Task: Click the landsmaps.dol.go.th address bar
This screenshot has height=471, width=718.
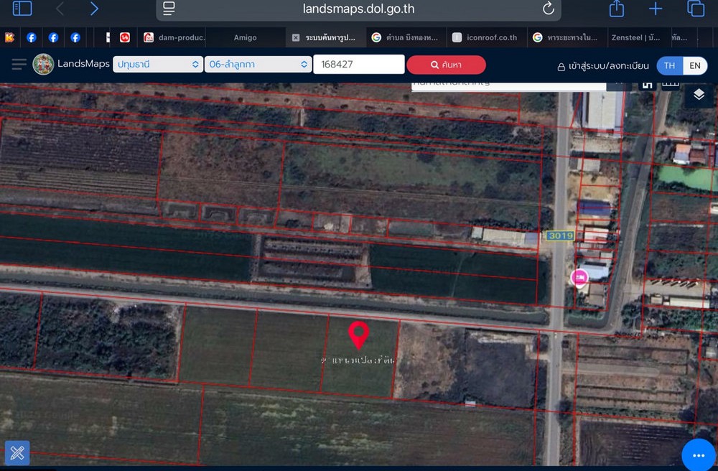Action: pyautogui.click(x=358, y=9)
